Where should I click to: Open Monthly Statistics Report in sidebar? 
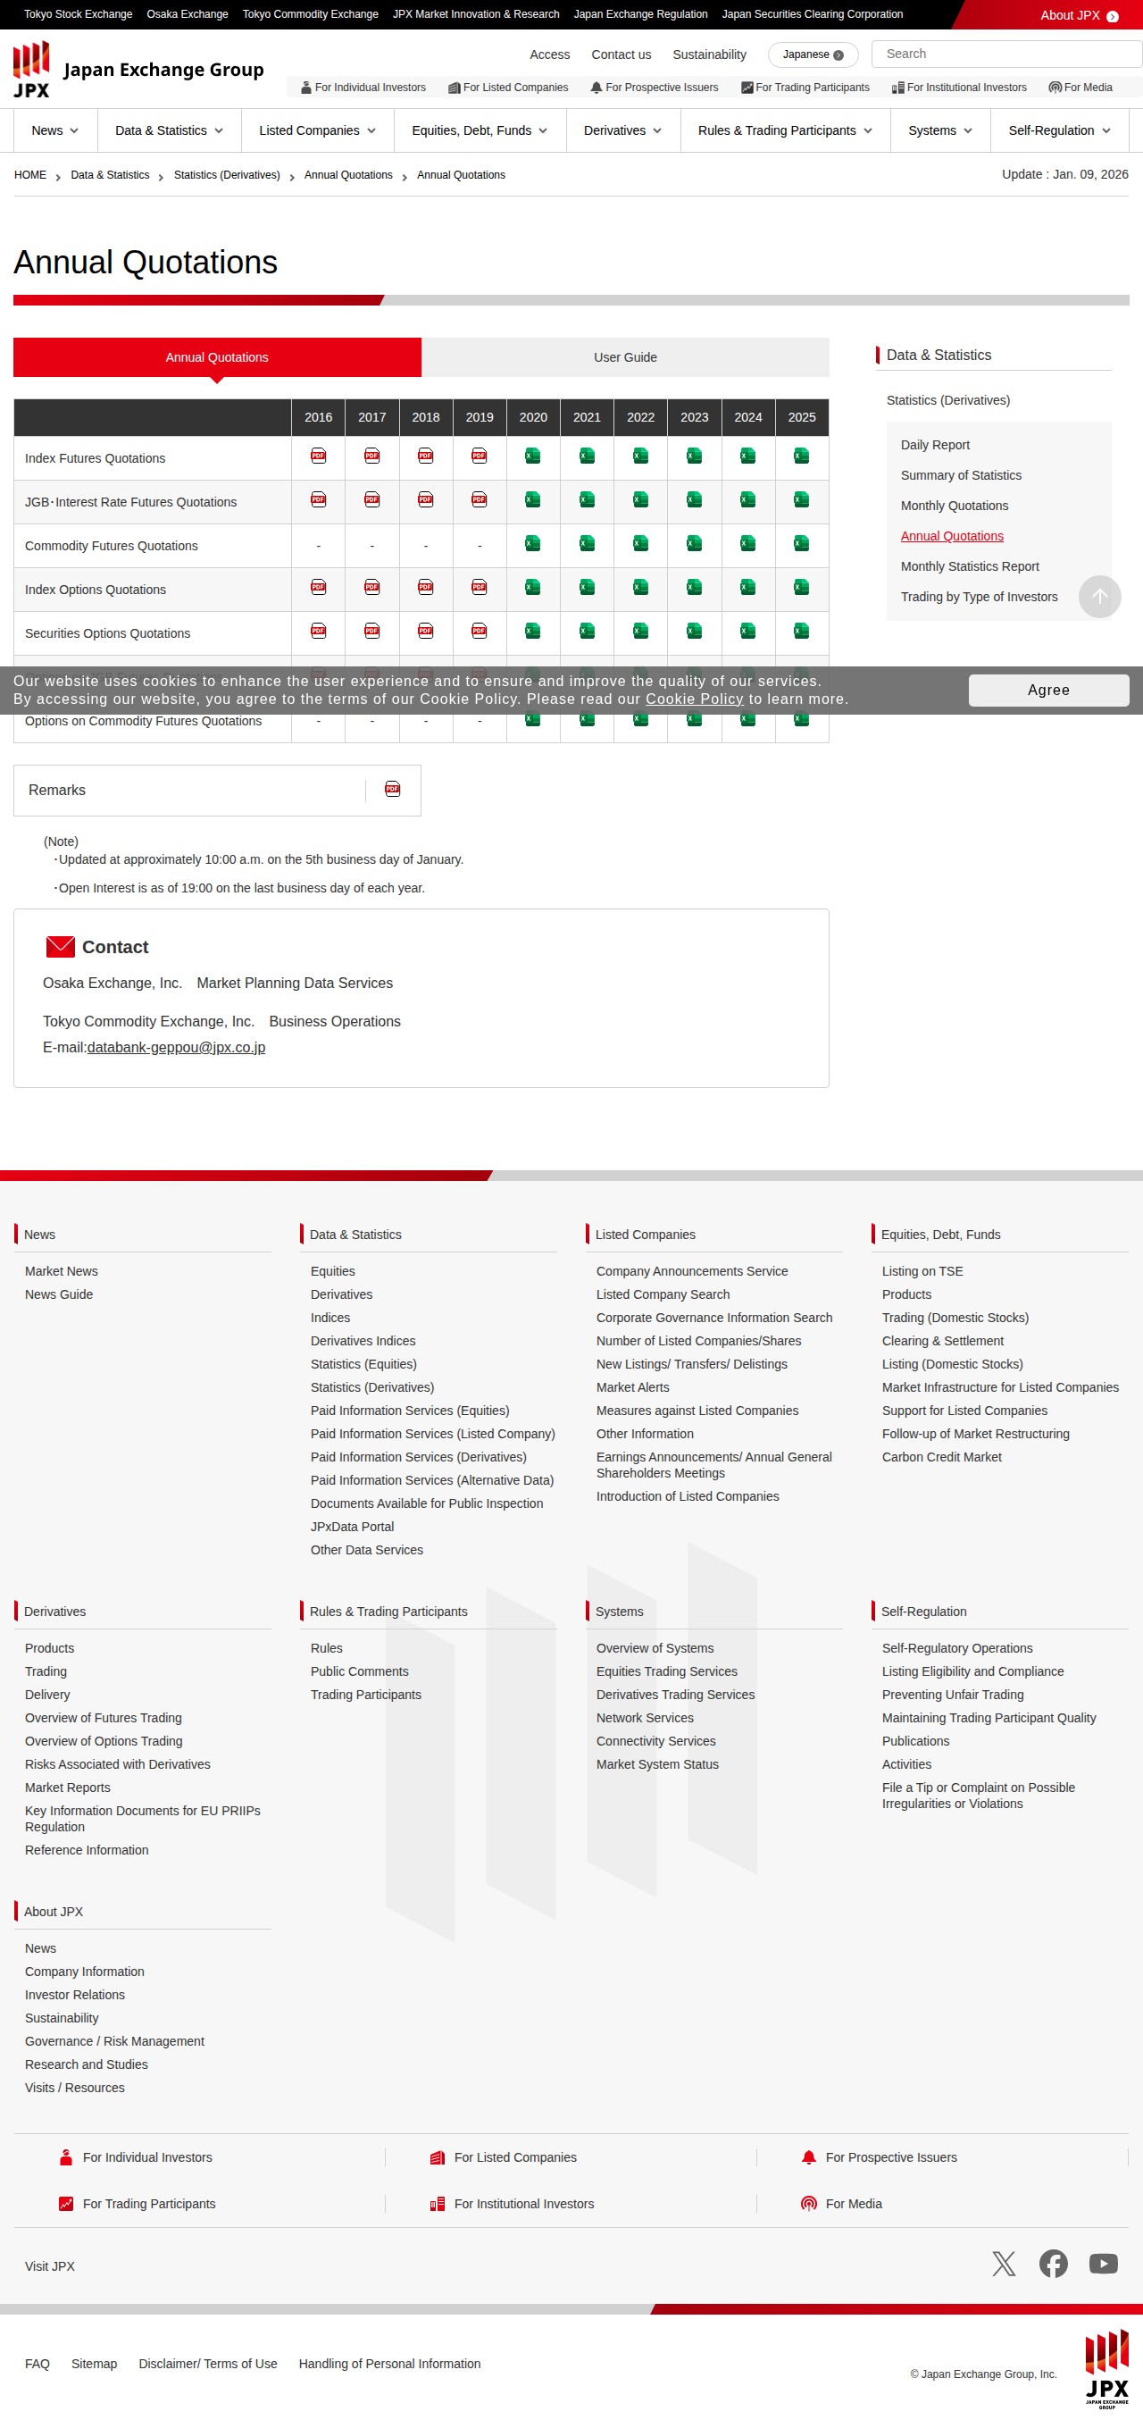click(969, 566)
